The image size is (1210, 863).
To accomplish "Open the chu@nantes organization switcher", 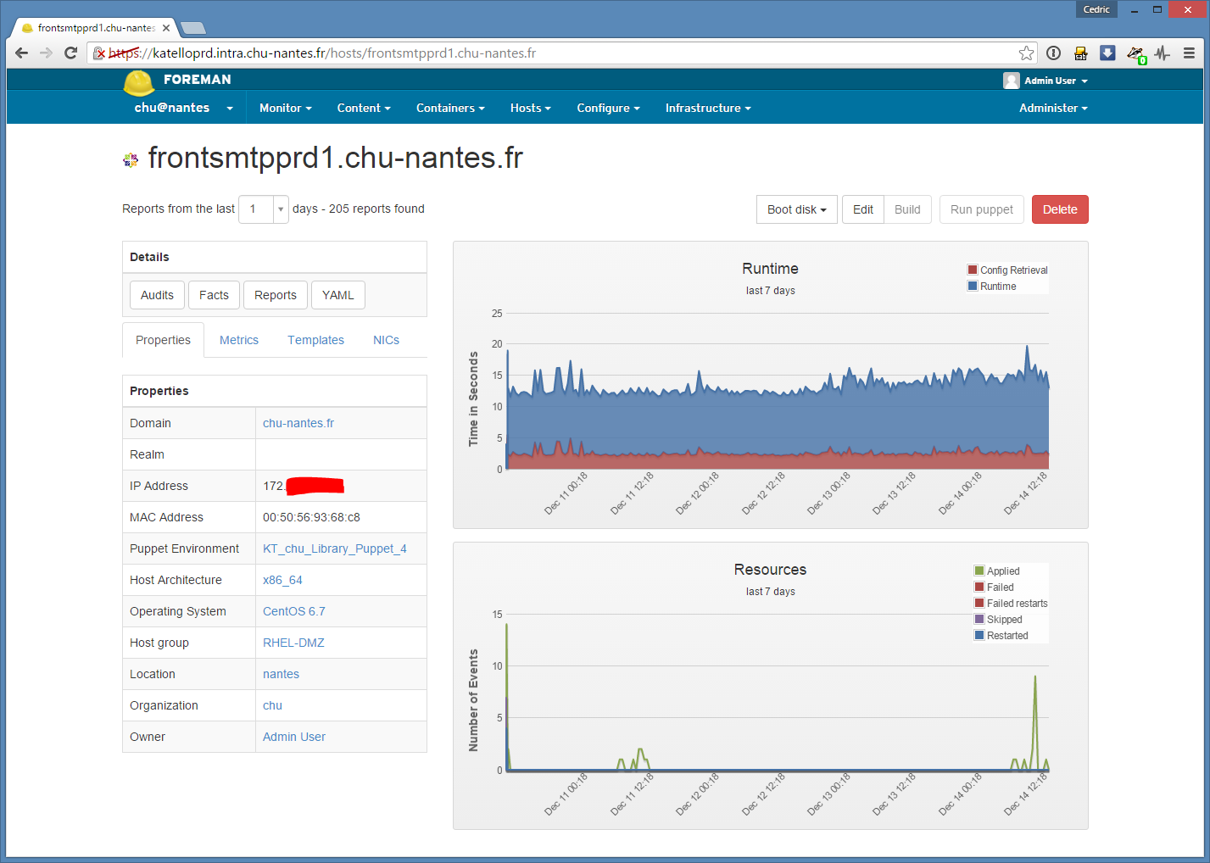I will pos(183,109).
